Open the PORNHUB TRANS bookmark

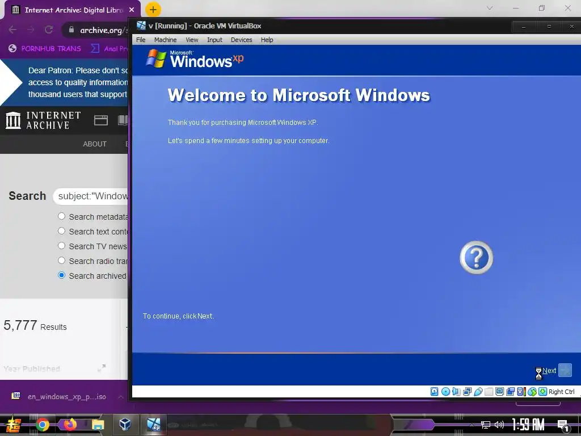click(x=45, y=49)
